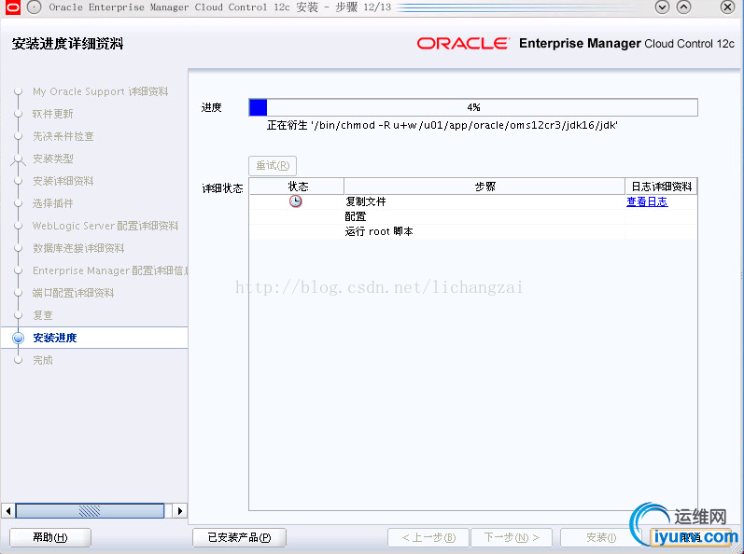
Task: Select the 复制文件 step row
Action: pyautogui.click(x=473, y=201)
